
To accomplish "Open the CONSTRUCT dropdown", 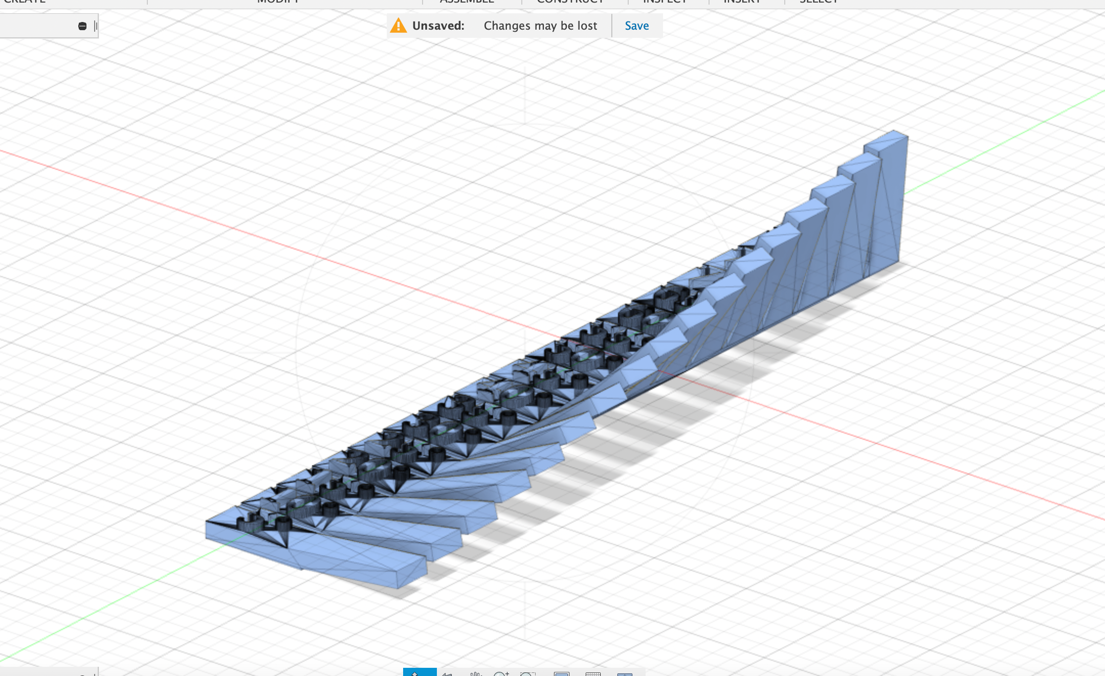I will pos(570,2).
